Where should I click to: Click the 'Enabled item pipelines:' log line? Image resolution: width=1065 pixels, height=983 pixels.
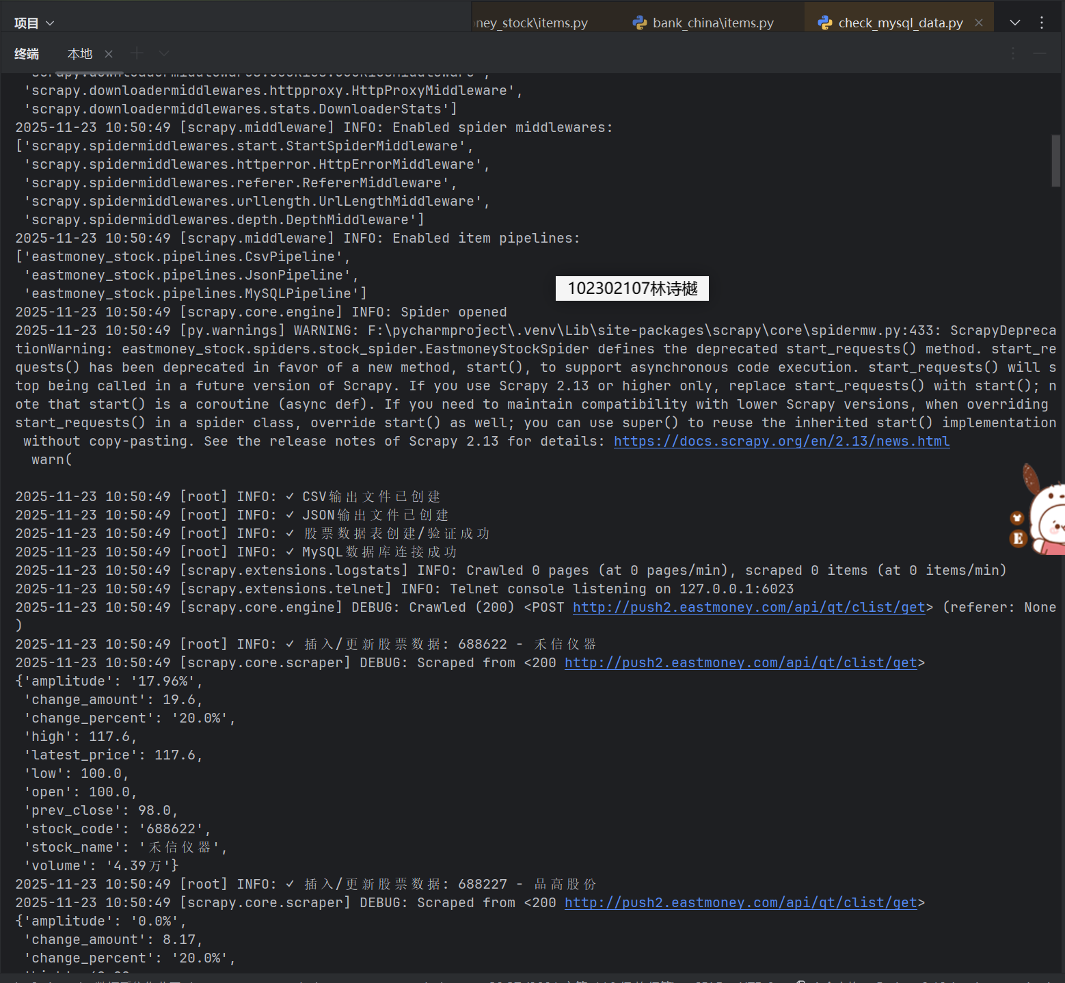[x=297, y=238]
